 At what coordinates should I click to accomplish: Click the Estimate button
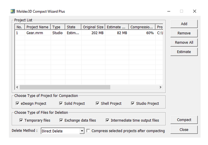pos(184,52)
